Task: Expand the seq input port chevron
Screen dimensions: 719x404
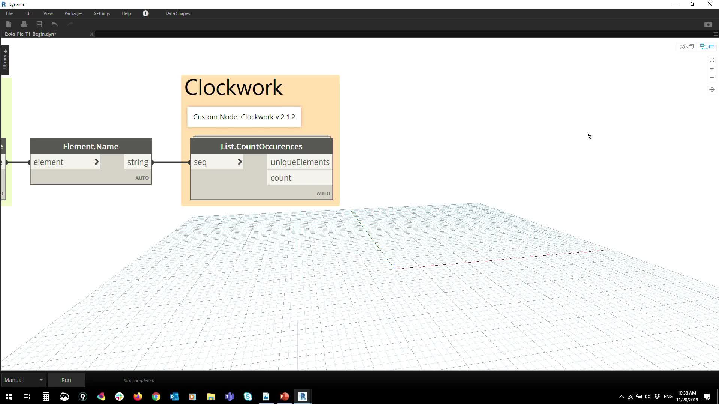Action: pos(240,162)
